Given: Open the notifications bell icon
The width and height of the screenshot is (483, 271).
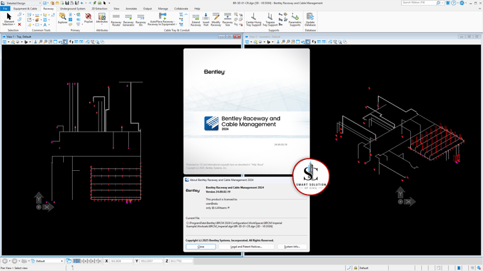Looking at the screenshot, I should click(x=448, y=3).
